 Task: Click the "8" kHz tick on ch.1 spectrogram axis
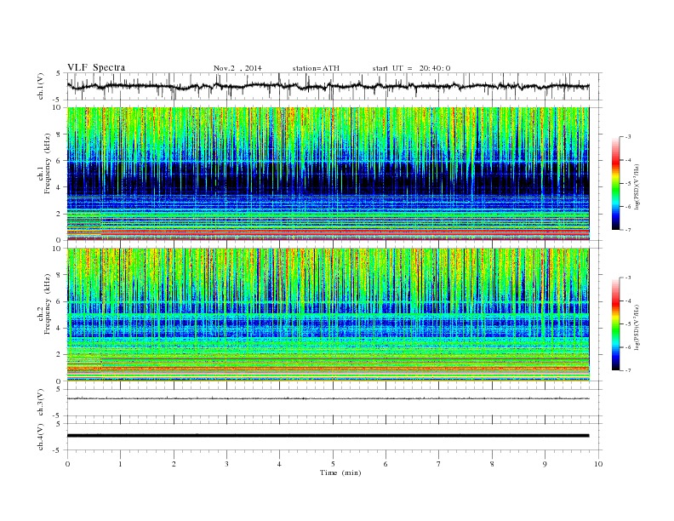[59, 135]
